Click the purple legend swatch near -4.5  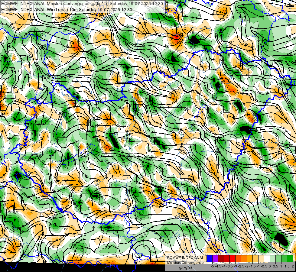click(x=215, y=259)
